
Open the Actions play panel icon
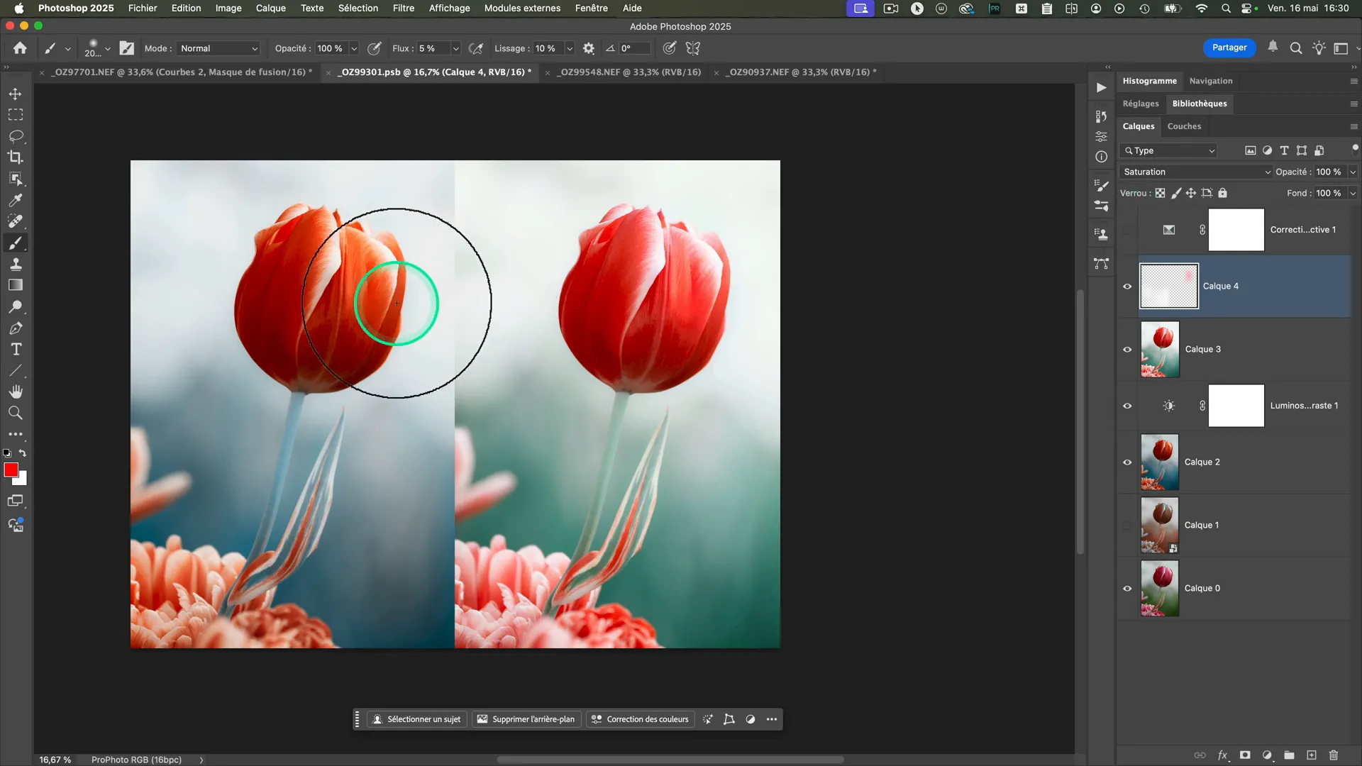pyautogui.click(x=1101, y=88)
